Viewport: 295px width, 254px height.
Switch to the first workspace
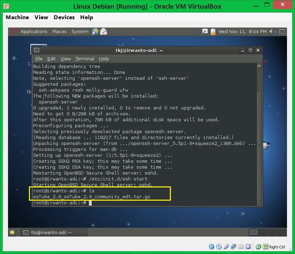coord(253,232)
